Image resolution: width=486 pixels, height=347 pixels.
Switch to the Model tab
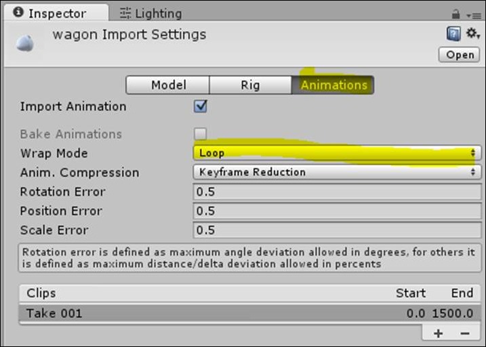167,85
